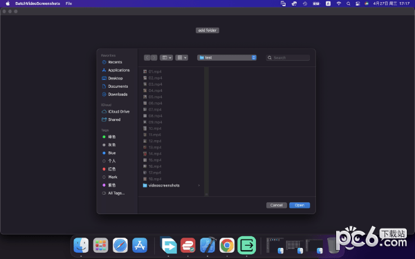Open Xcode from the Dock

coord(207,244)
